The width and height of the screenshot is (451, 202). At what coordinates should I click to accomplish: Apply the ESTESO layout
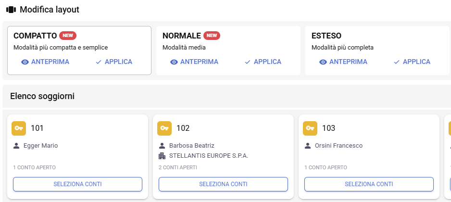412,62
